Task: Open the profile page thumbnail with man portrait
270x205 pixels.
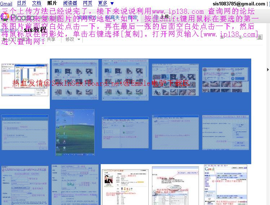Action: [x=125, y=187]
